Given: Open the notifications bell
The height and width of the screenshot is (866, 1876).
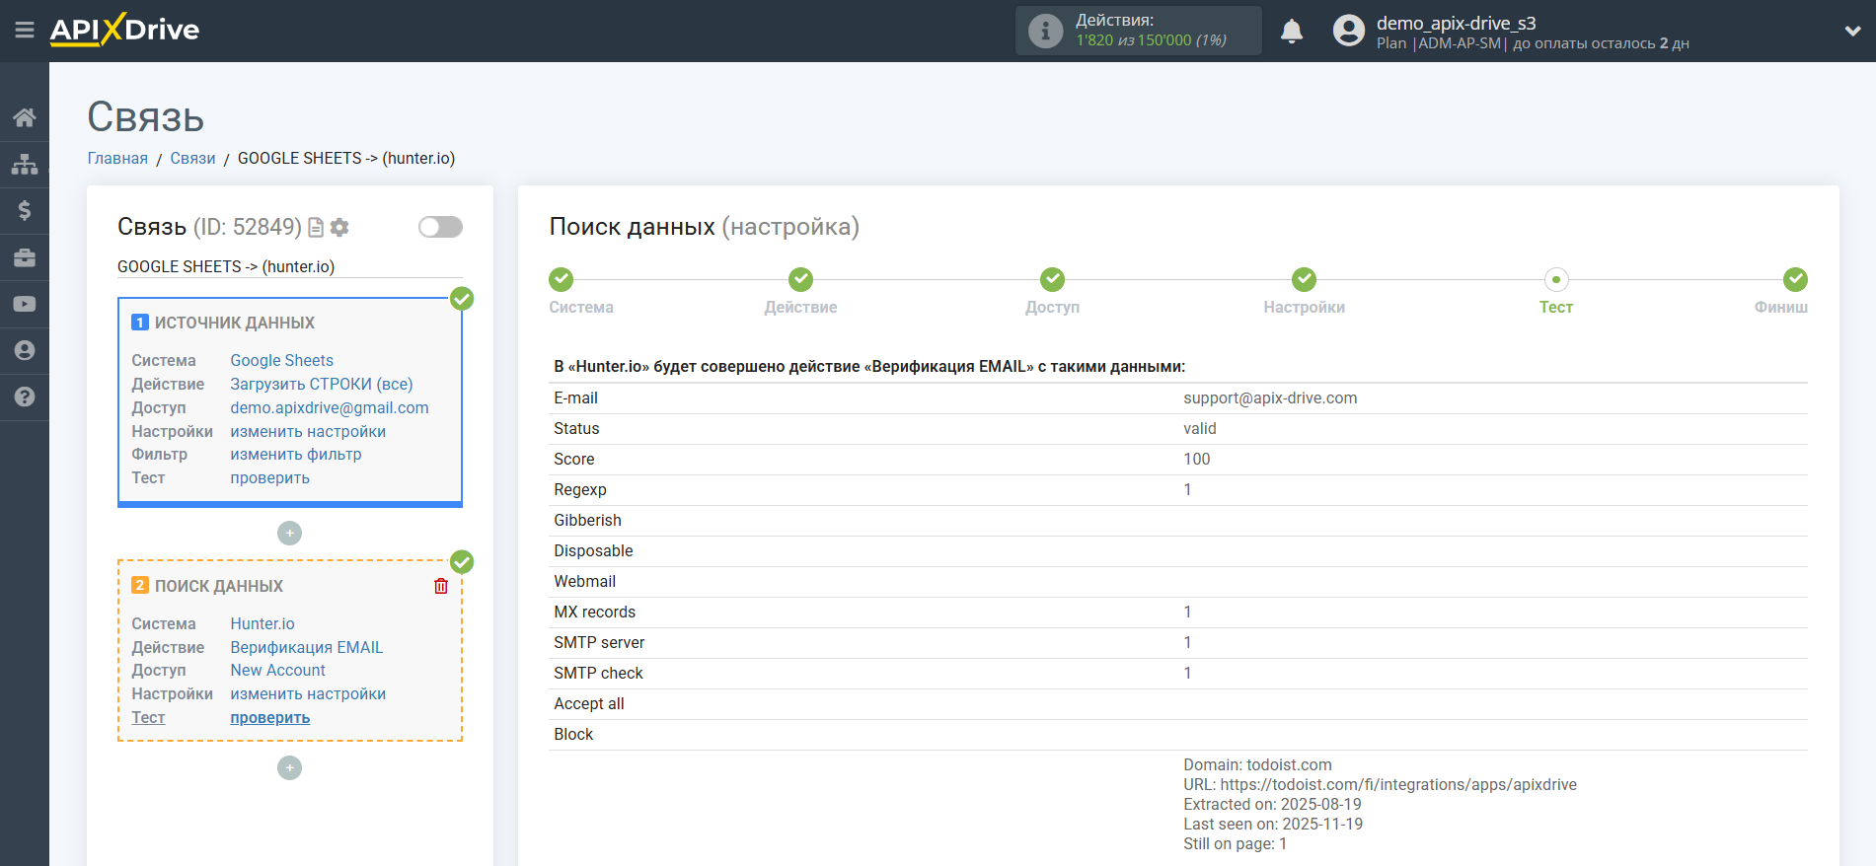Looking at the screenshot, I should point(1292,31).
